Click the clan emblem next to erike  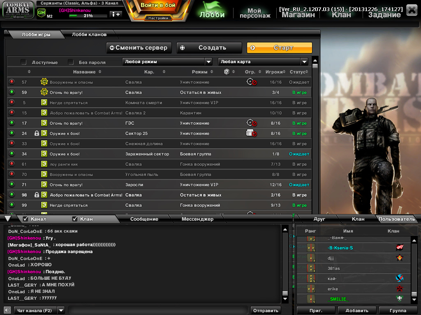(x=400, y=288)
